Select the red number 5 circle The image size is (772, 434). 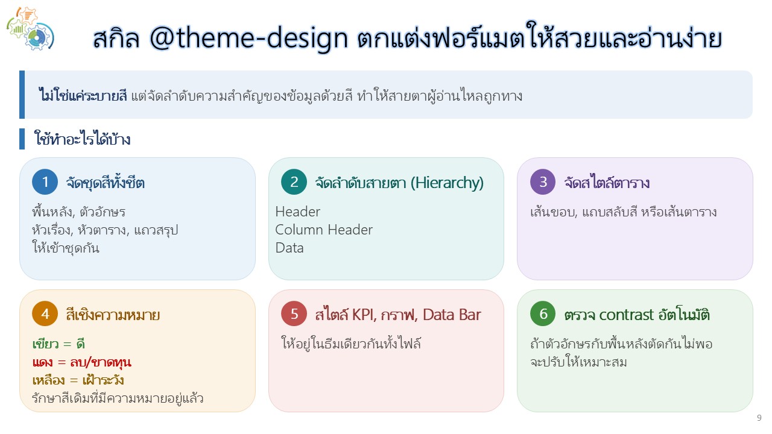coord(294,314)
